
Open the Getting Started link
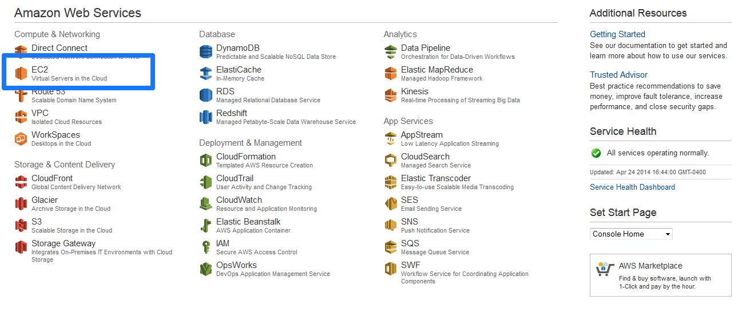click(x=617, y=34)
